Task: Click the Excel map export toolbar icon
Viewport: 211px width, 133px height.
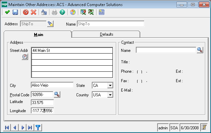Action: click(83, 12)
